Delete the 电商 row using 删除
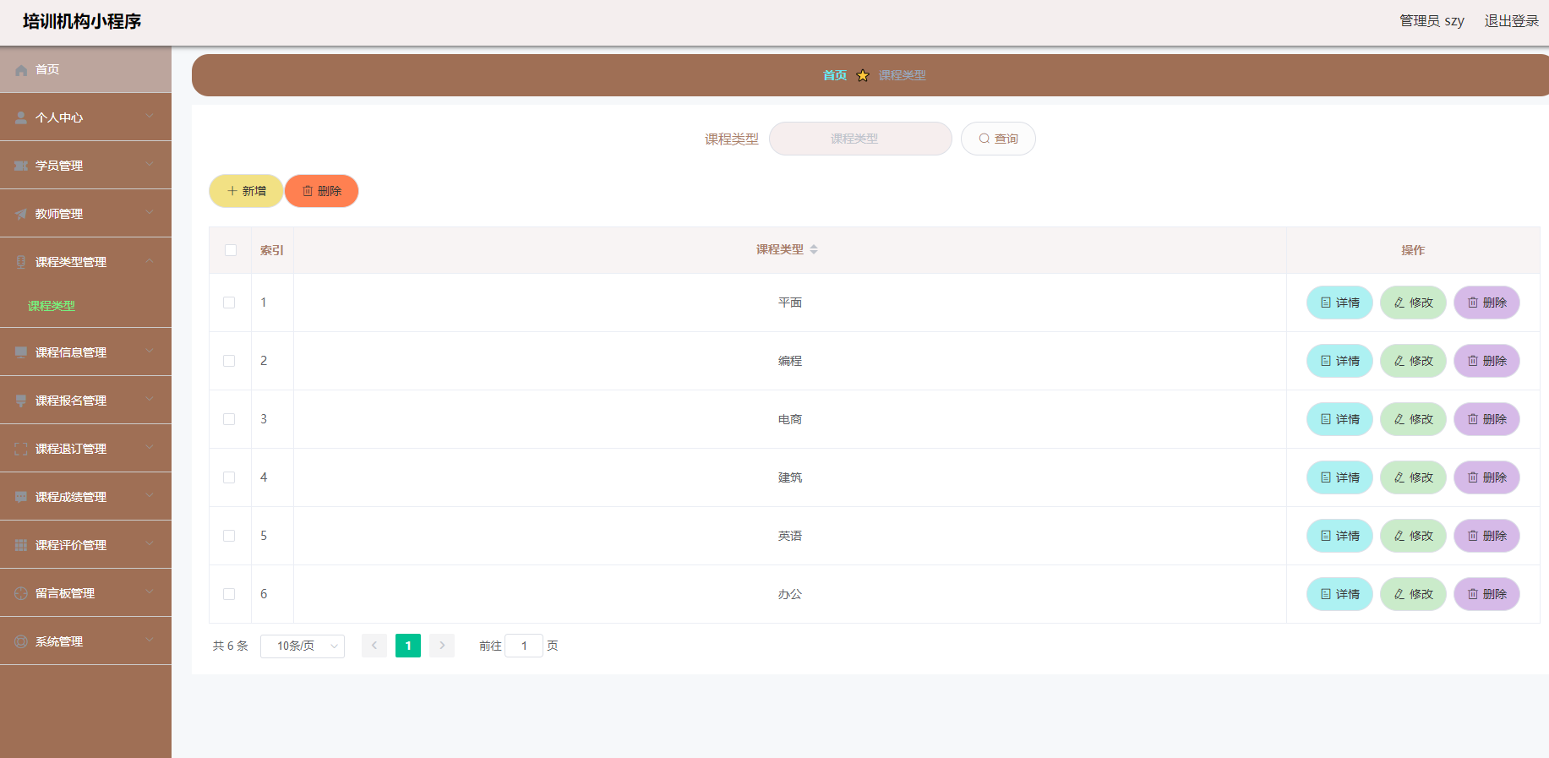 pos(1486,419)
